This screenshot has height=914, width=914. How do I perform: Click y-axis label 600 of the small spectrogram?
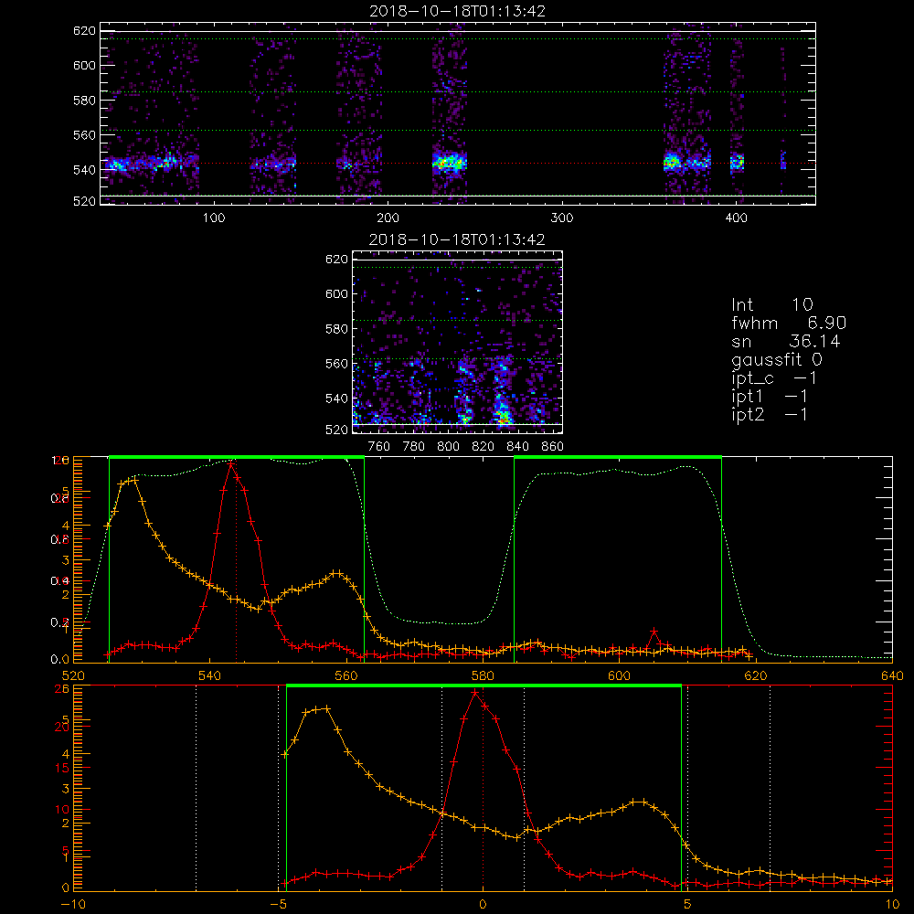click(x=336, y=293)
